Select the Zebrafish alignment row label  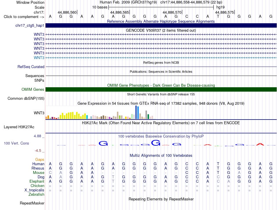(x=36, y=195)
